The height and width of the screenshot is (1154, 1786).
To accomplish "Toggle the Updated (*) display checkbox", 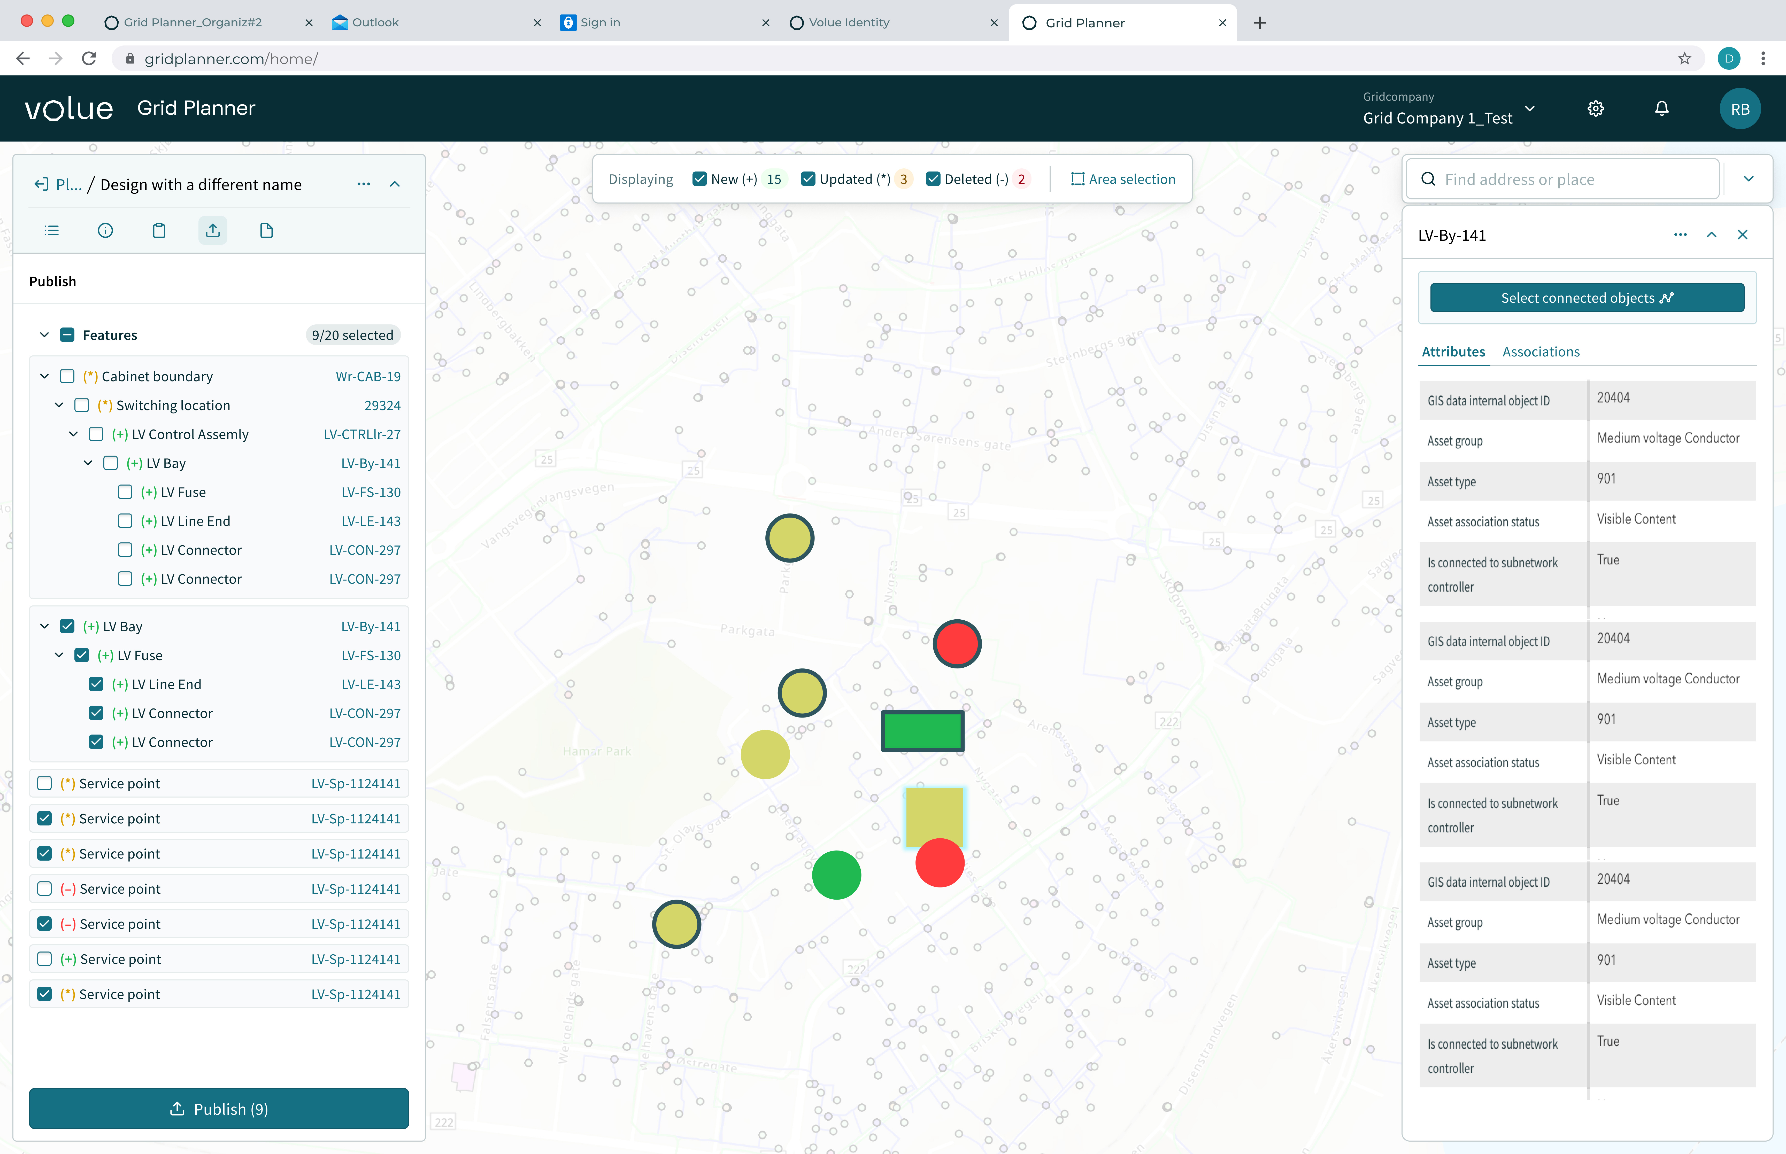I will 808,179.
